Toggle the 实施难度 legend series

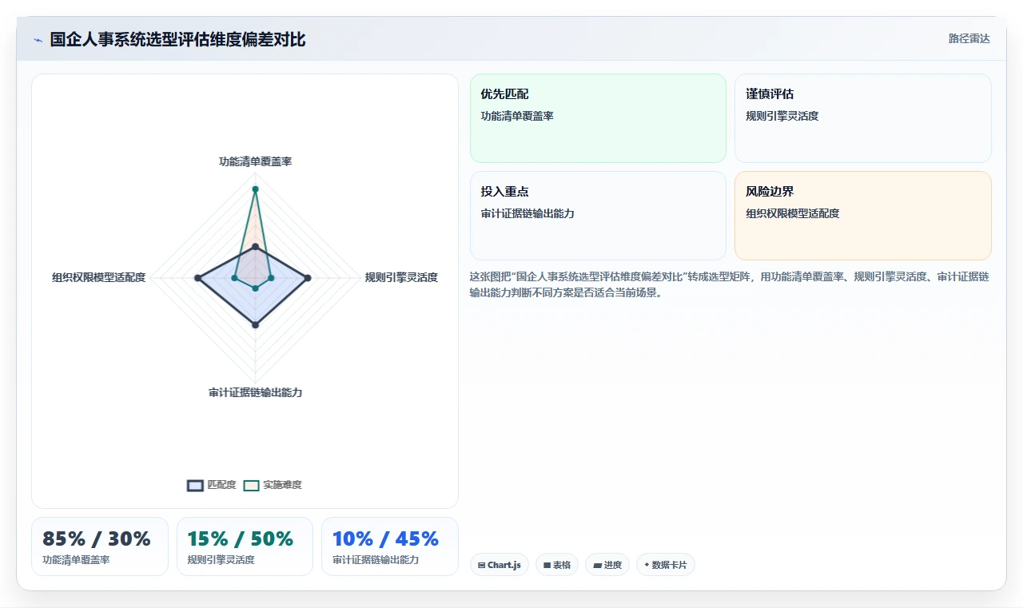coord(273,485)
